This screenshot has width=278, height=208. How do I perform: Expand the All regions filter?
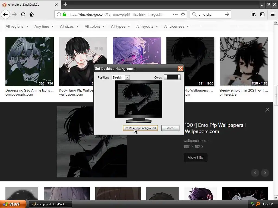click(17, 26)
